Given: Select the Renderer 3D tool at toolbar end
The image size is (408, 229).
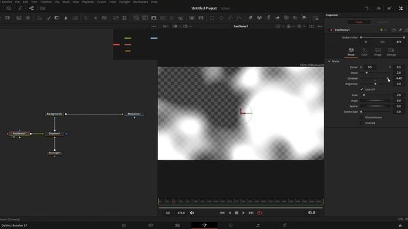Looking at the screenshot, I should coord(316,18).
